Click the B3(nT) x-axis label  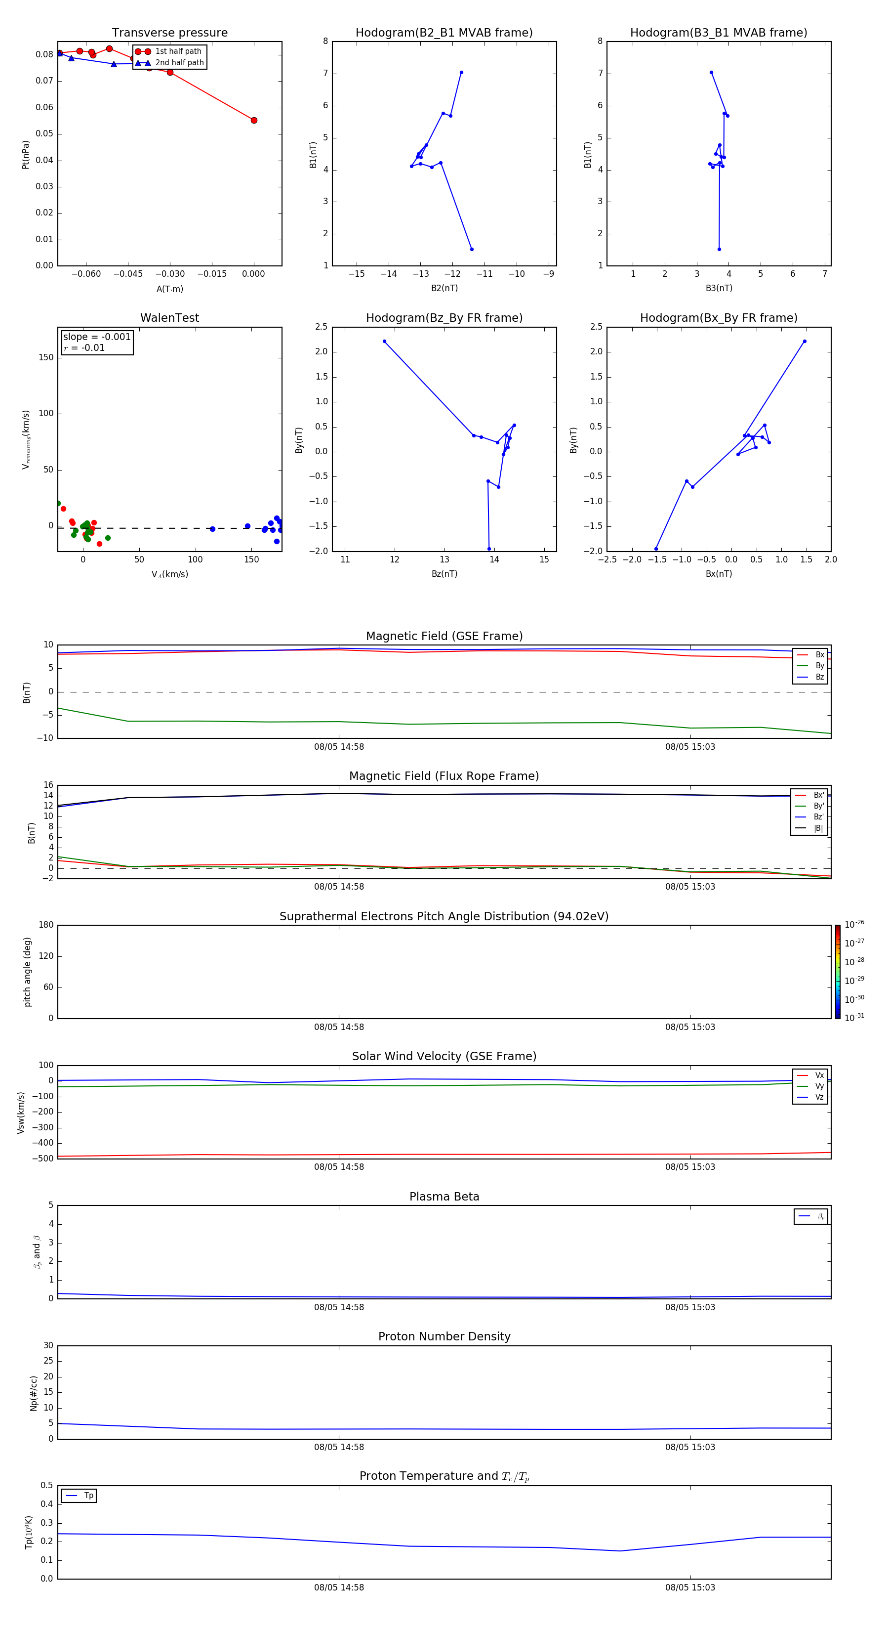coord(719,289)
